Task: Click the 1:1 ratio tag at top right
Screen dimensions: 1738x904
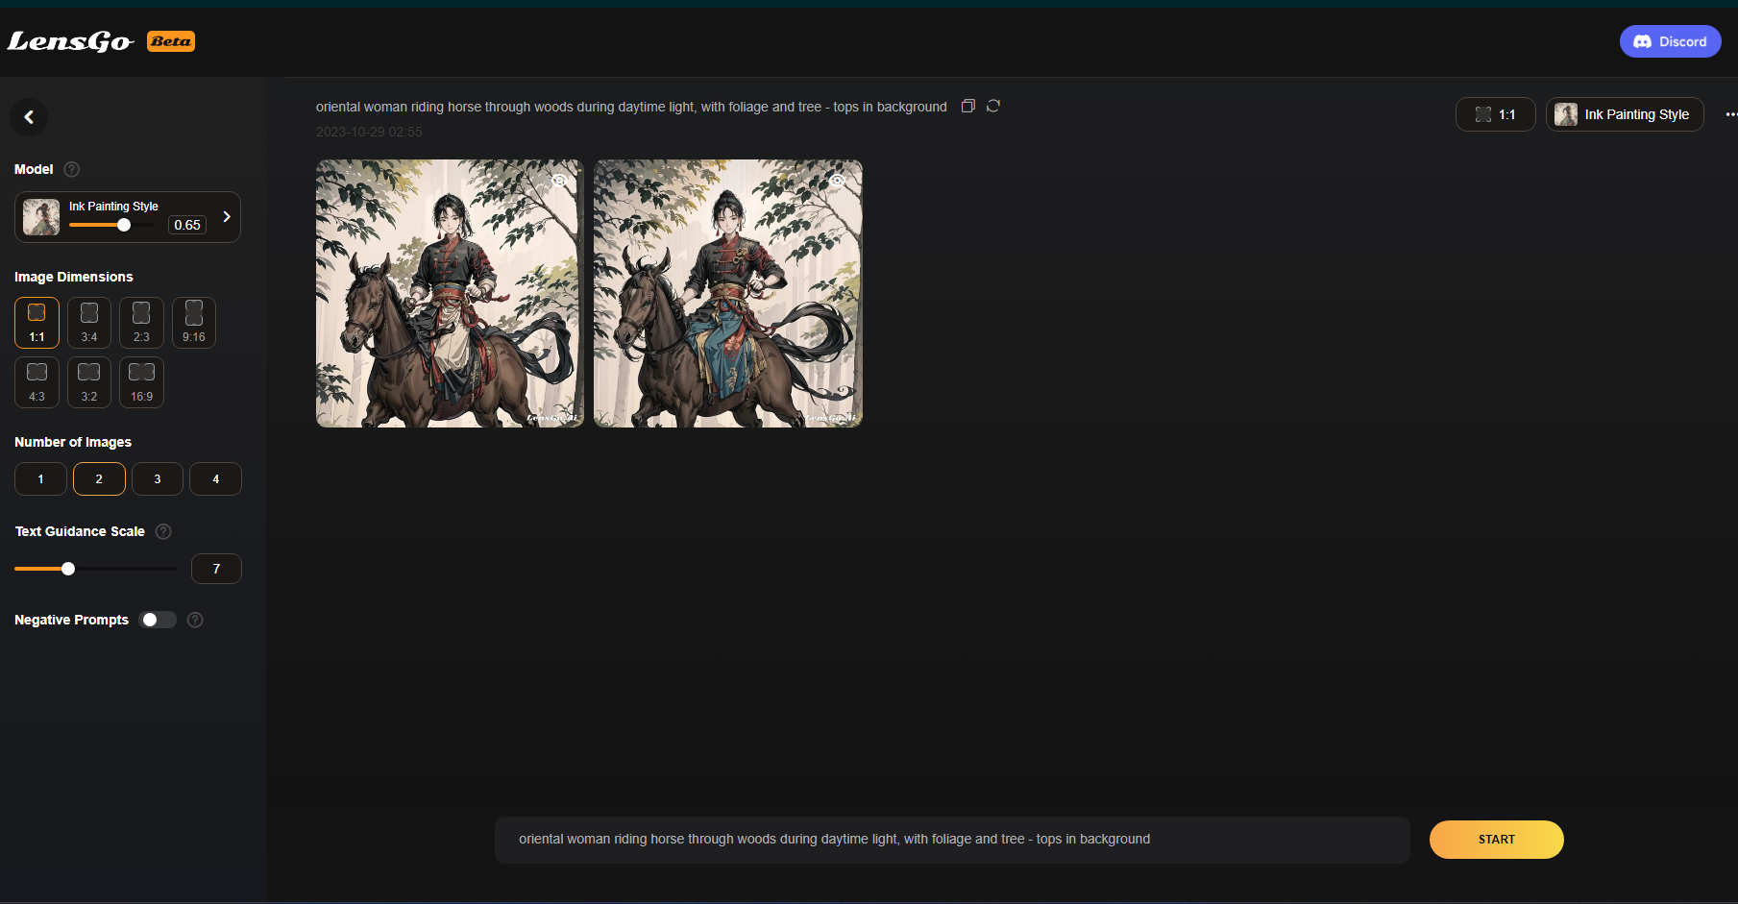Action: pos(1495,114)
